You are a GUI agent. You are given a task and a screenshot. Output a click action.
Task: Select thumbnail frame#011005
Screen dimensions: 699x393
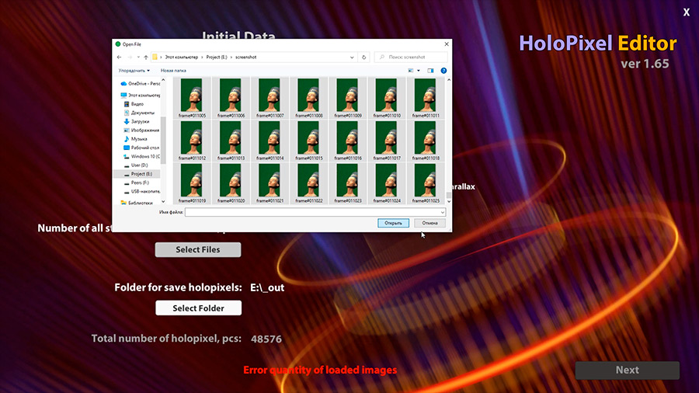tap(192, 98)
